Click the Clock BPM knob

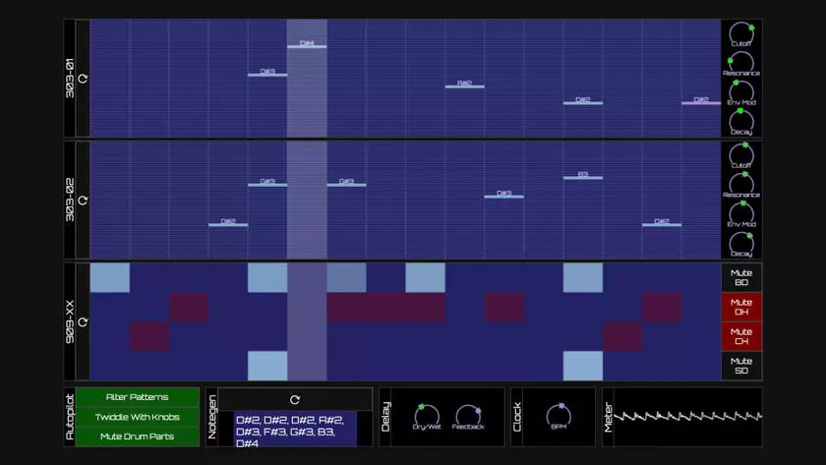click(558, 415)
